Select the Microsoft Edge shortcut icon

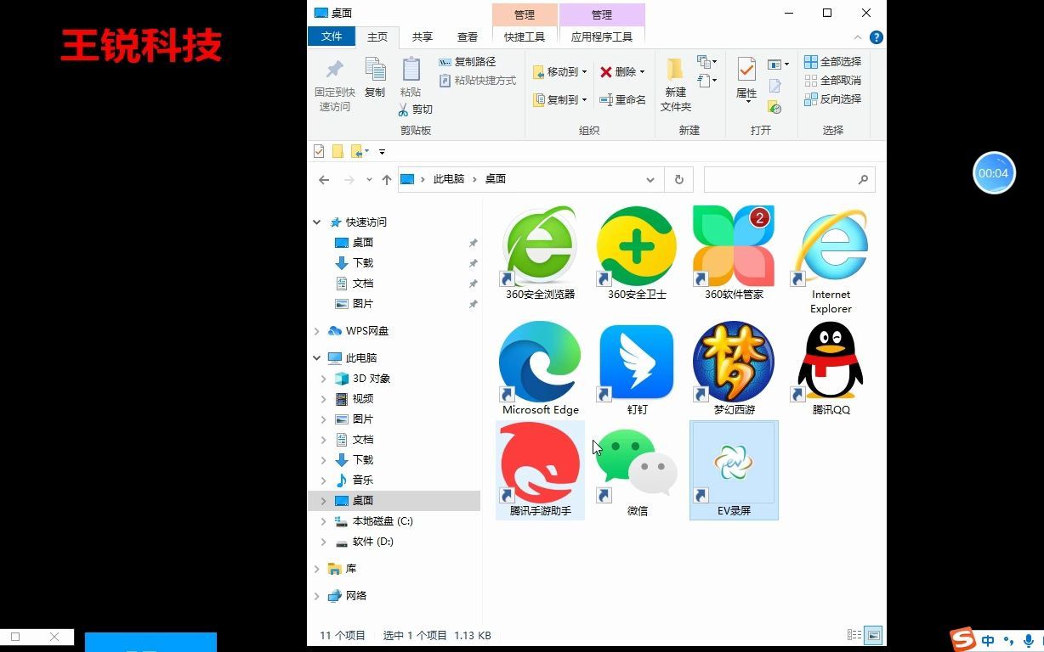[540, 362]
